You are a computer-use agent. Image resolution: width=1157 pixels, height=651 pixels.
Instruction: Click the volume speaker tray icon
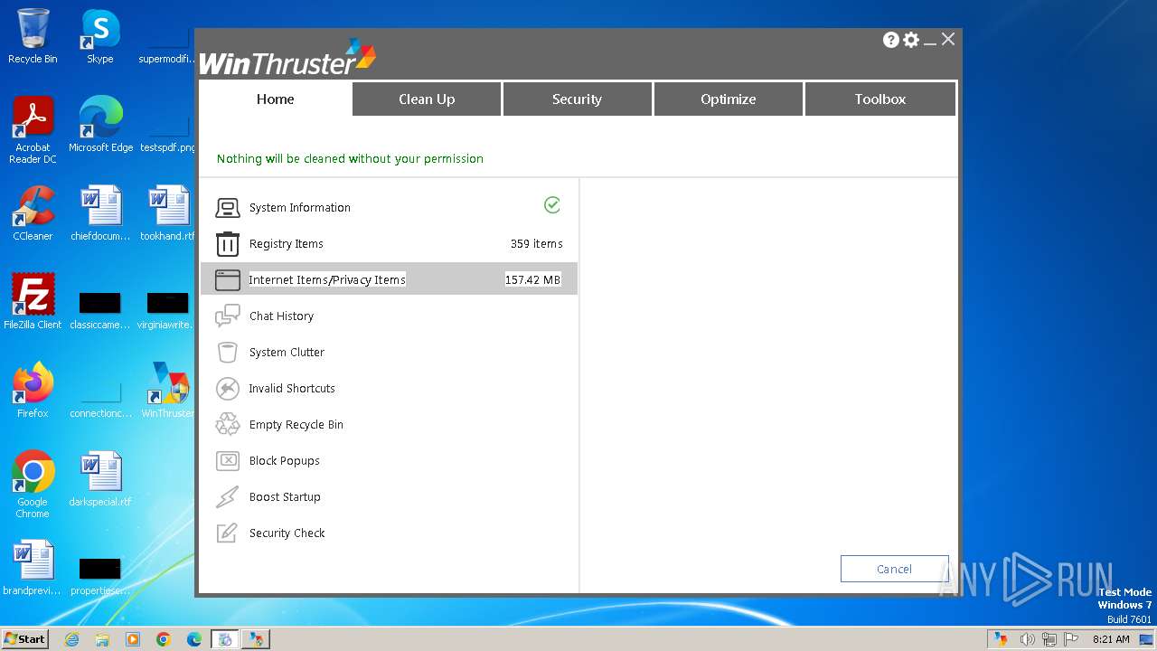coord(1028,639)
